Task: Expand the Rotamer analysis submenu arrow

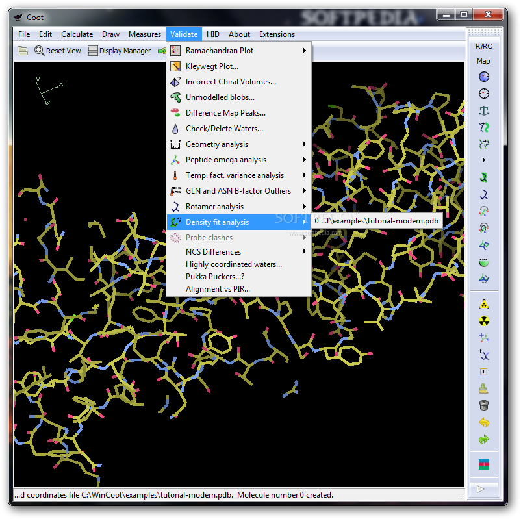Action: 305,207
